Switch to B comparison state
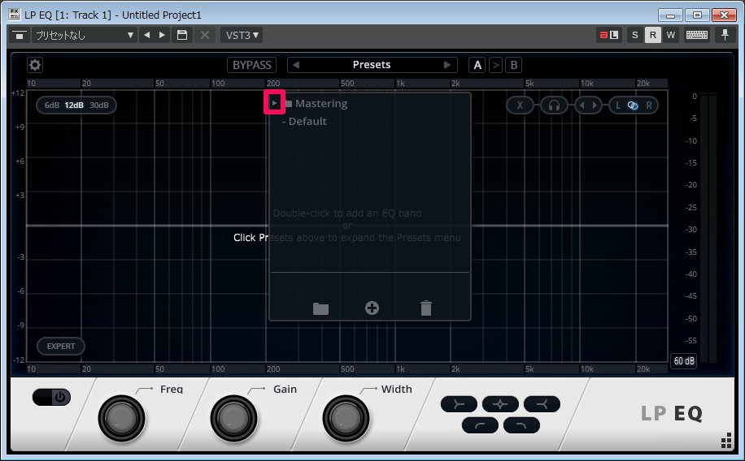Screen dimensions: 745x461 pyautogui.click(x=514, y=65)
